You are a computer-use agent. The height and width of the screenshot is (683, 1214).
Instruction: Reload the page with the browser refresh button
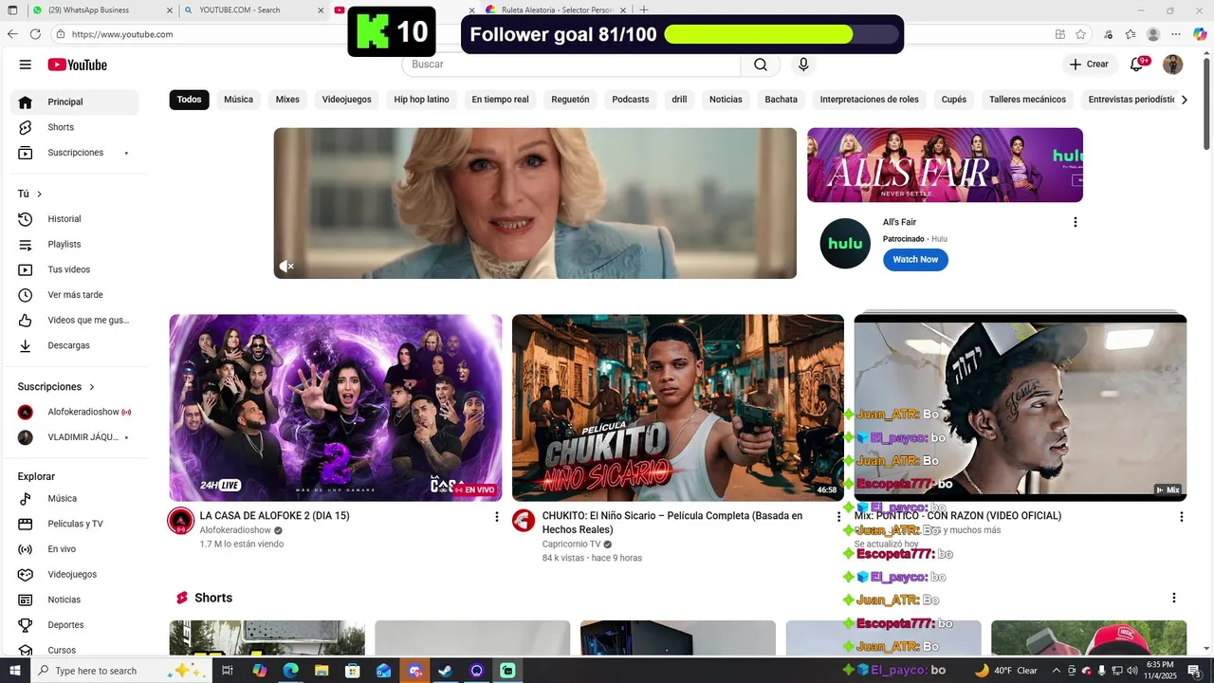click(35, 34)
